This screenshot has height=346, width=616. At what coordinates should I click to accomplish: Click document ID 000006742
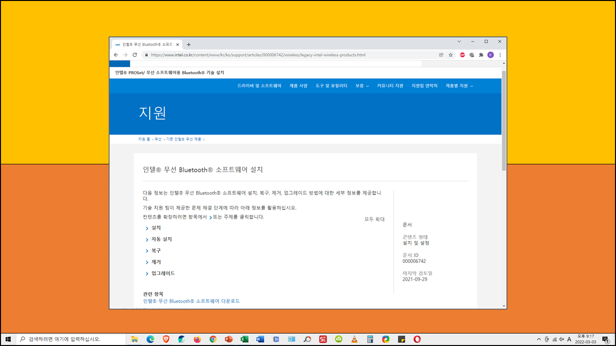tap(414, 261)
